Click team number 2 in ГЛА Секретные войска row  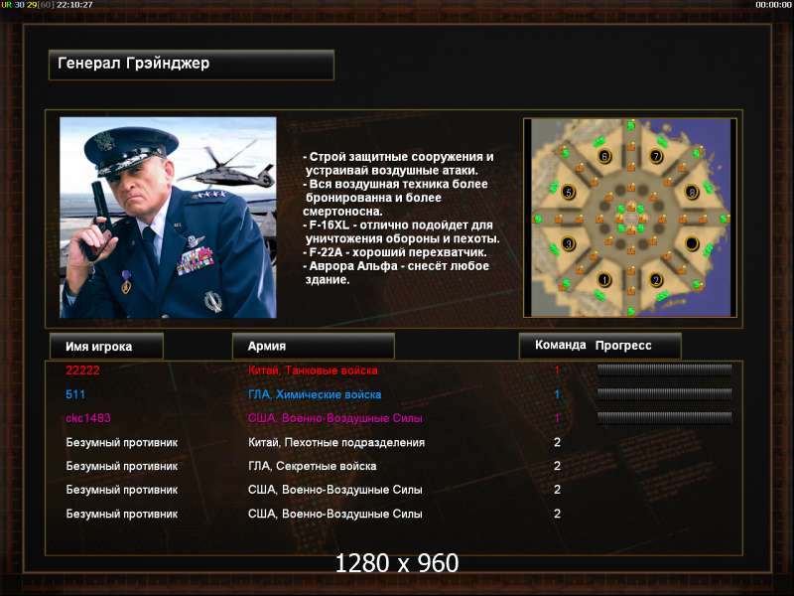557,466
